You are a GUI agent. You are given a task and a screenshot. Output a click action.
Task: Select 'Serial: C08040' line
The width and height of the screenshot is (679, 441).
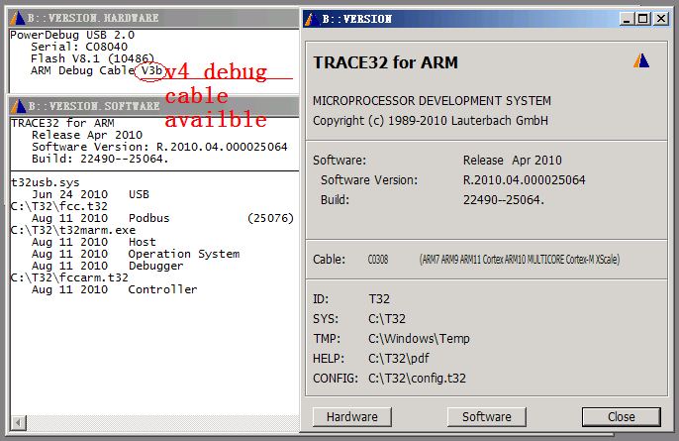(x=79, y=47)
